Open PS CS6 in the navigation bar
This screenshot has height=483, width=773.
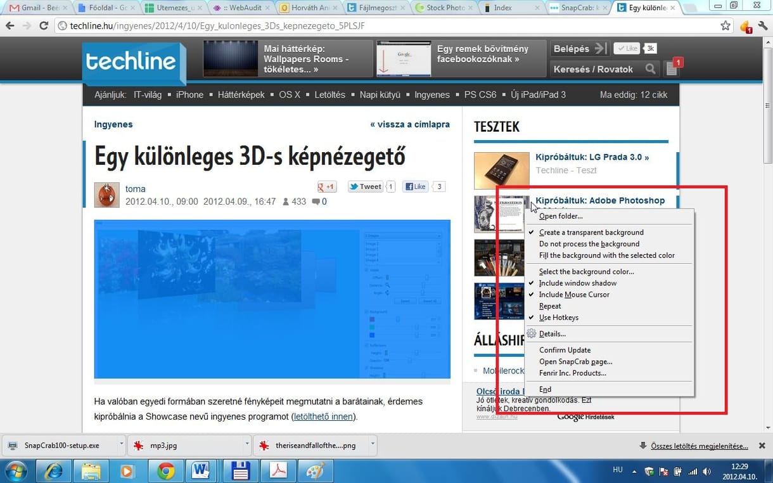(x=480, y=94)
